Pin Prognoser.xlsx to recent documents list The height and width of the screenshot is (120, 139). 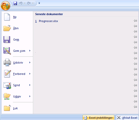point(135,21)
